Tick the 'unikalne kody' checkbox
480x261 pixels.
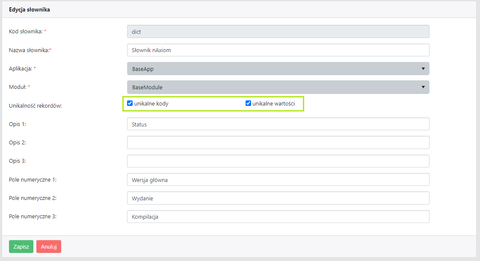(x=130, y=103)
